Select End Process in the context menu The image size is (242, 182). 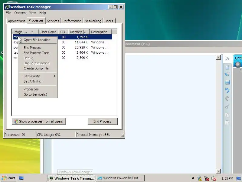pos(32,48)
